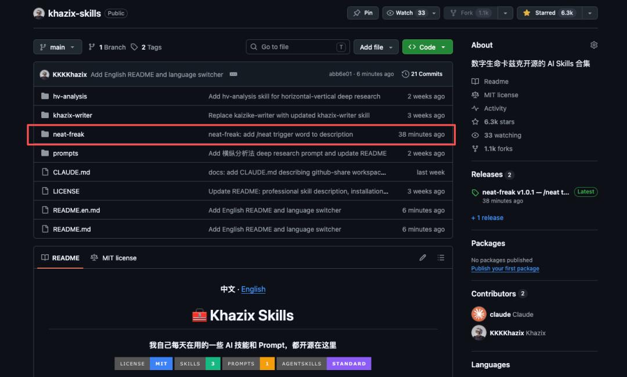Click the MIT license scale icon in sidebar
Image resolution: width=627 pixels, height=377 pixels.
point(474,94)
